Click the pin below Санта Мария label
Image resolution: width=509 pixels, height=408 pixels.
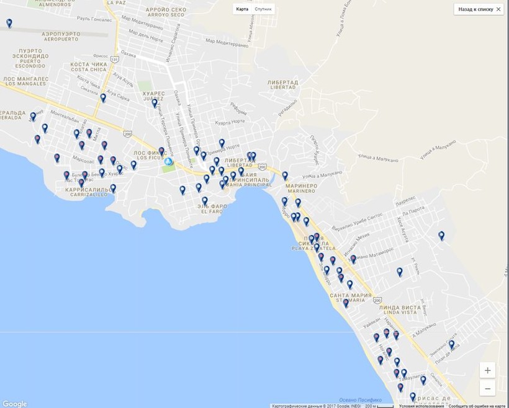pos(346,303)
